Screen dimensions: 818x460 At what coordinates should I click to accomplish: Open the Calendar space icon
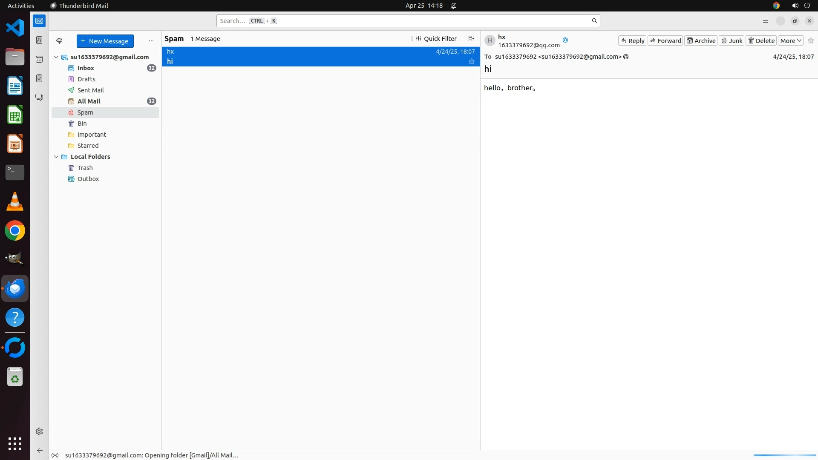click(x=39, y=59)
